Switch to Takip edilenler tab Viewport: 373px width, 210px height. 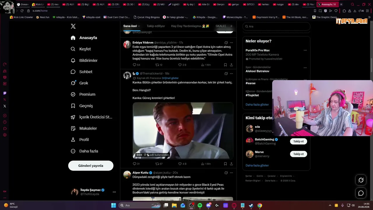pos(156,26)
